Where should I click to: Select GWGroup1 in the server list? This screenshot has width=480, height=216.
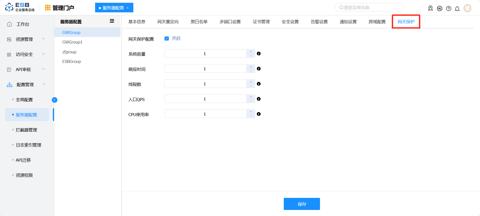tap(72, 42)
